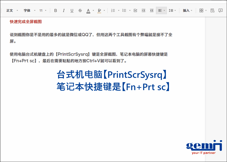Image resolution: width=227 pixels, height=162 pixels.
Task: Decrease paragraph indent
Action: 152,11
